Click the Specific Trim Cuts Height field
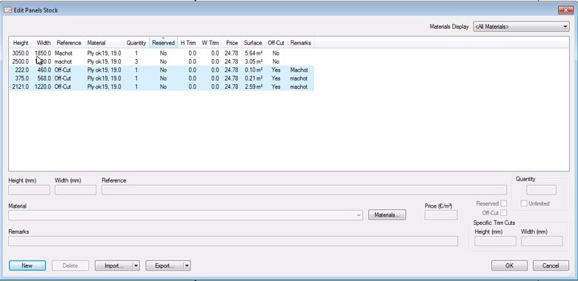This screenshot has height=281, width=578. point(496,241)
